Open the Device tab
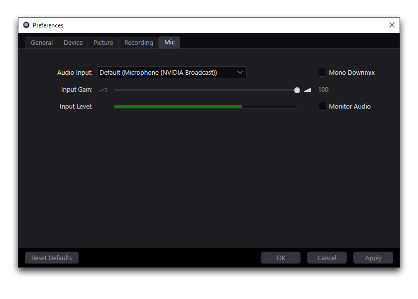The height and width of the screenshot is (299, 418). point(73,43)
